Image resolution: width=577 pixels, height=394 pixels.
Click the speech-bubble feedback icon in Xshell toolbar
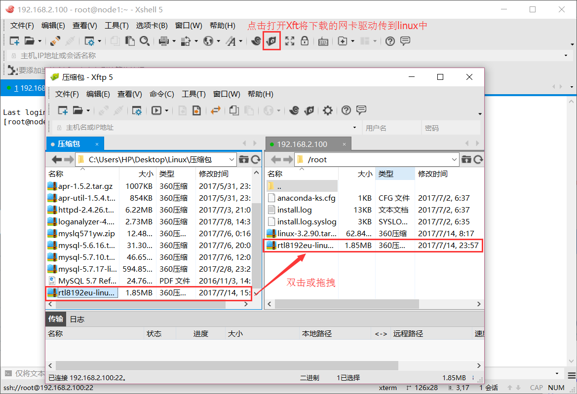click(405, 41)
